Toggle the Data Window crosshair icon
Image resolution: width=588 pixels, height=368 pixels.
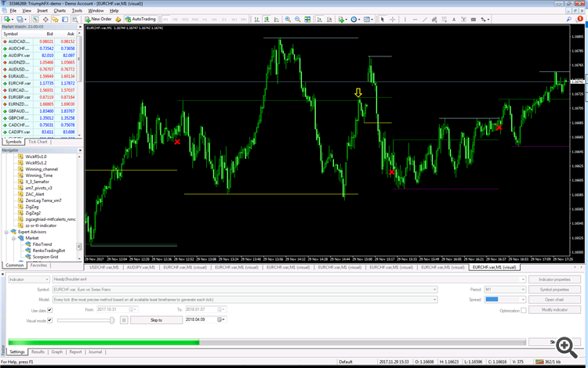[x=45, y=19]
